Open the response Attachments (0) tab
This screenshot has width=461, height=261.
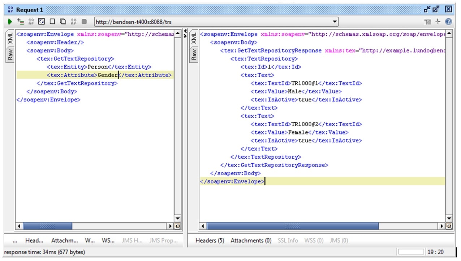(x=251, y=240)
